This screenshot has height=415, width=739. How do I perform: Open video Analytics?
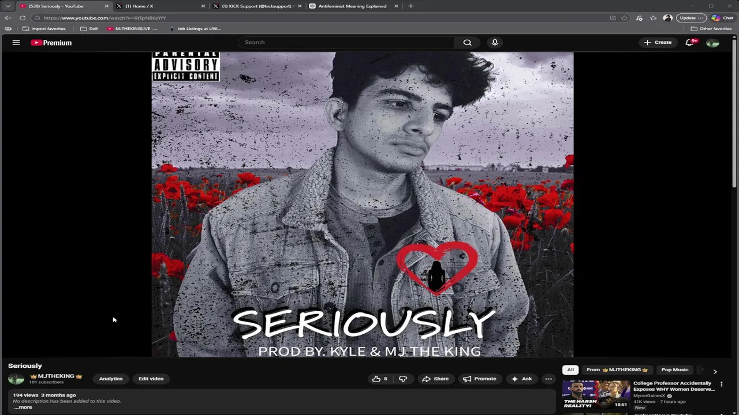pyautogui.click(x=111, y=379)
